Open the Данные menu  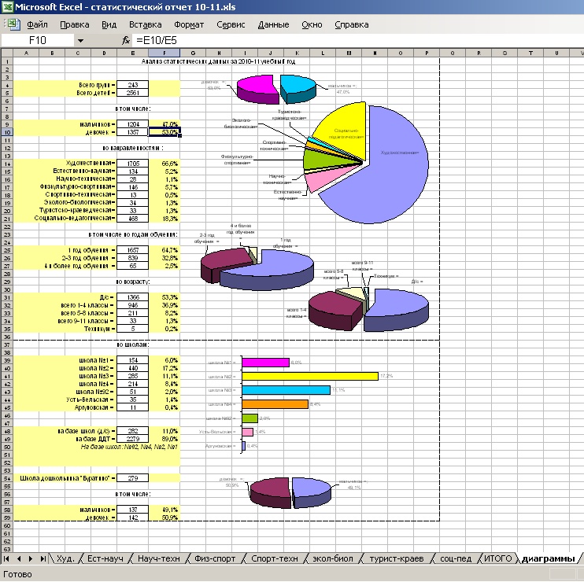pyautogui.click(x=273, y=24)
